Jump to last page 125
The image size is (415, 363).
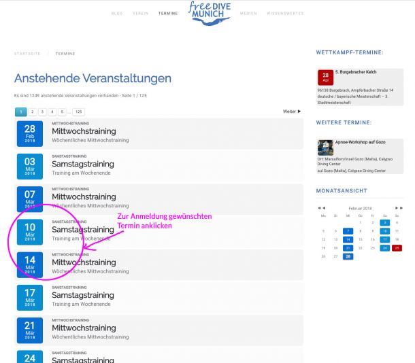click(78, 111)
